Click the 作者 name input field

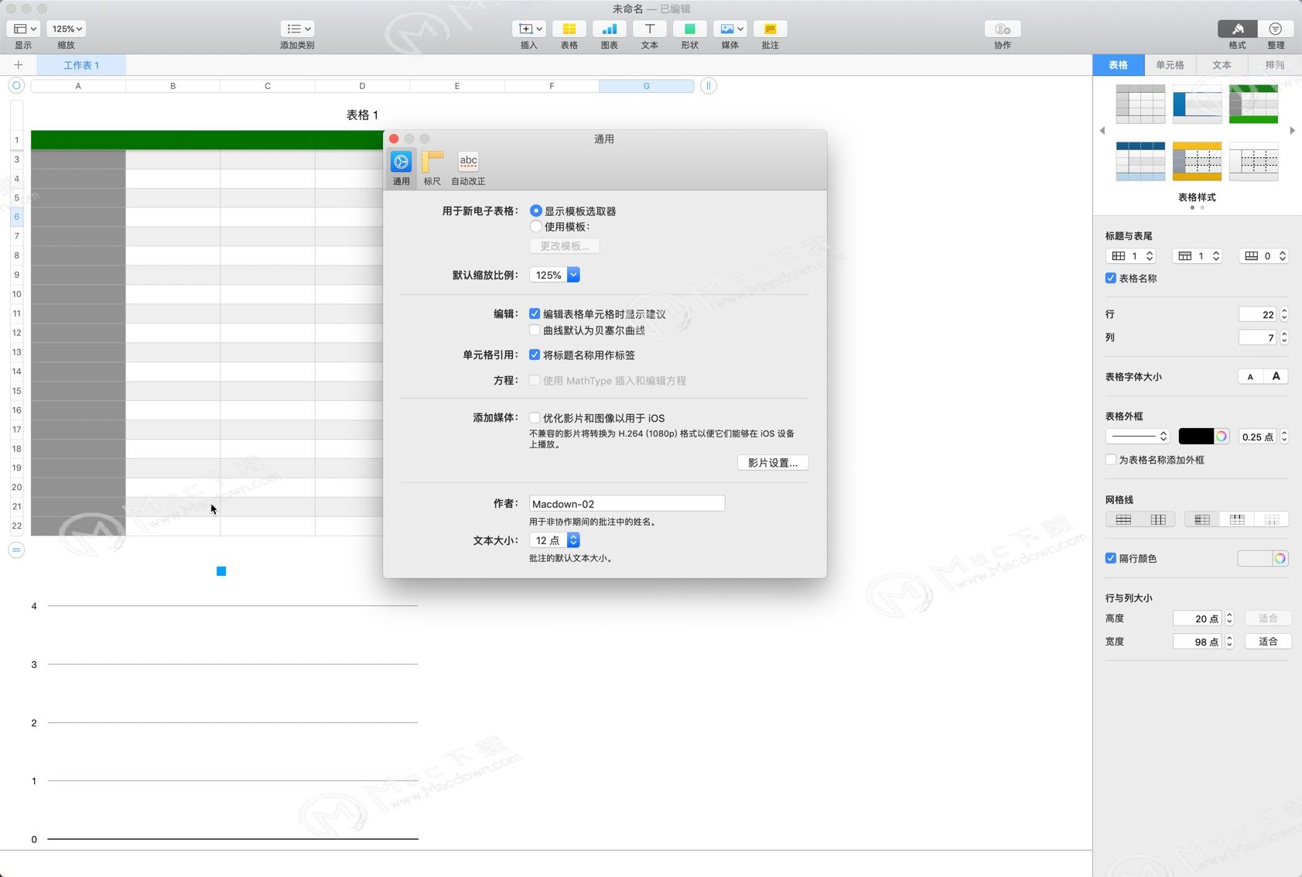[x=627, y=504]
